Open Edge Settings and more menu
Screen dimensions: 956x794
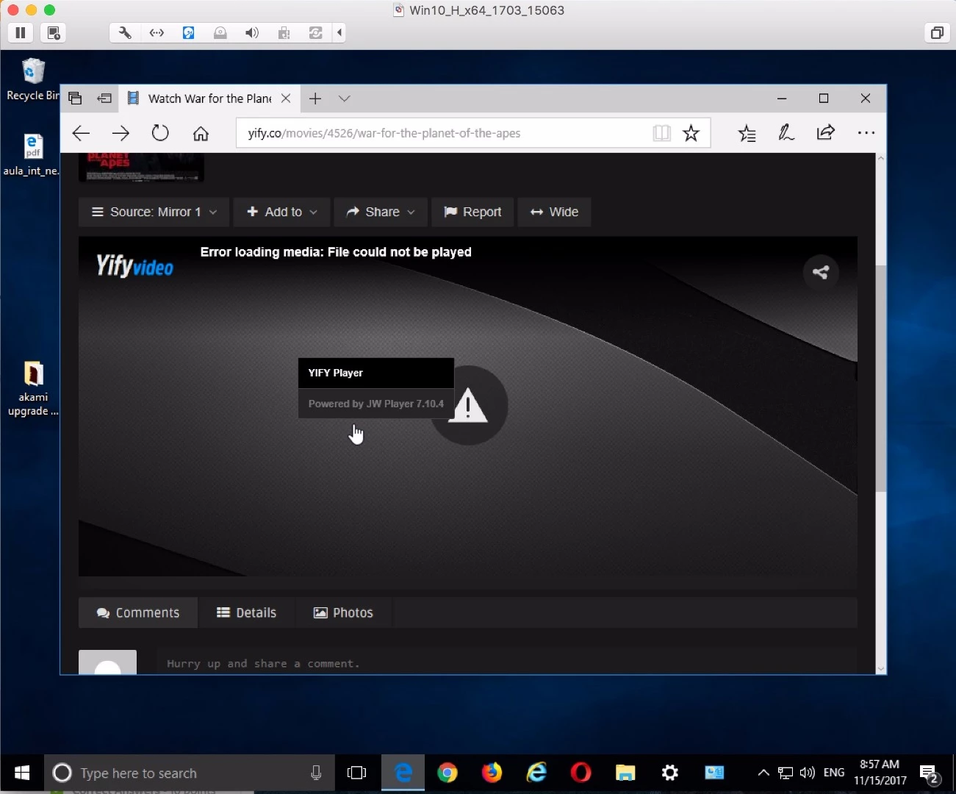click(x=866, y=133)
